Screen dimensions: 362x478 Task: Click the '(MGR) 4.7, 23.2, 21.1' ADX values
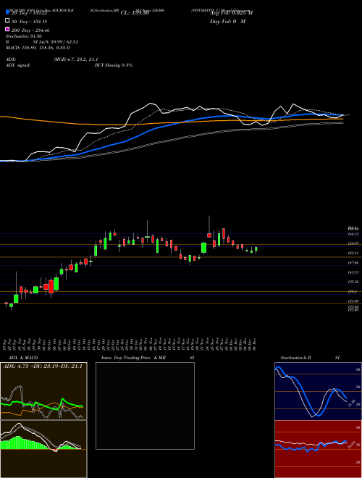coord(76,59)
